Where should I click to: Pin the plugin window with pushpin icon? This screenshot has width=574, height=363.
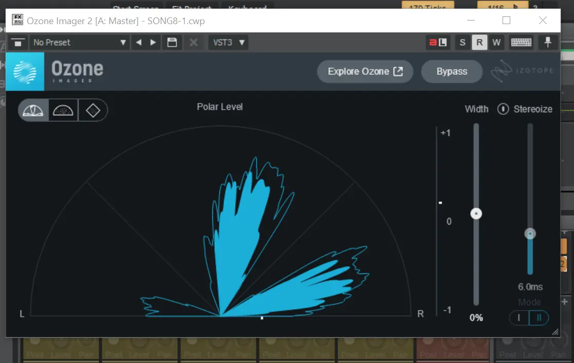tap(548, 43)
